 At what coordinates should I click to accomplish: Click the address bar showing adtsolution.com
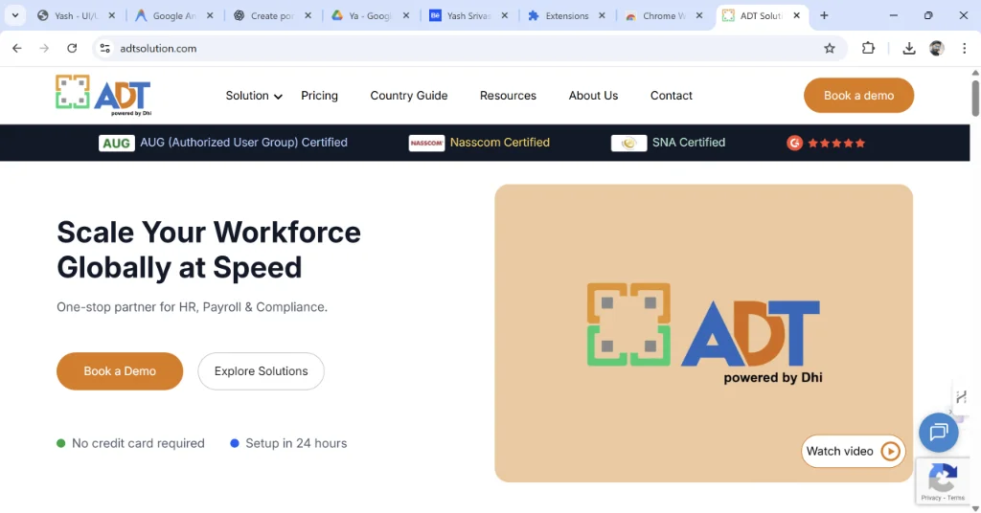(469, 48)
